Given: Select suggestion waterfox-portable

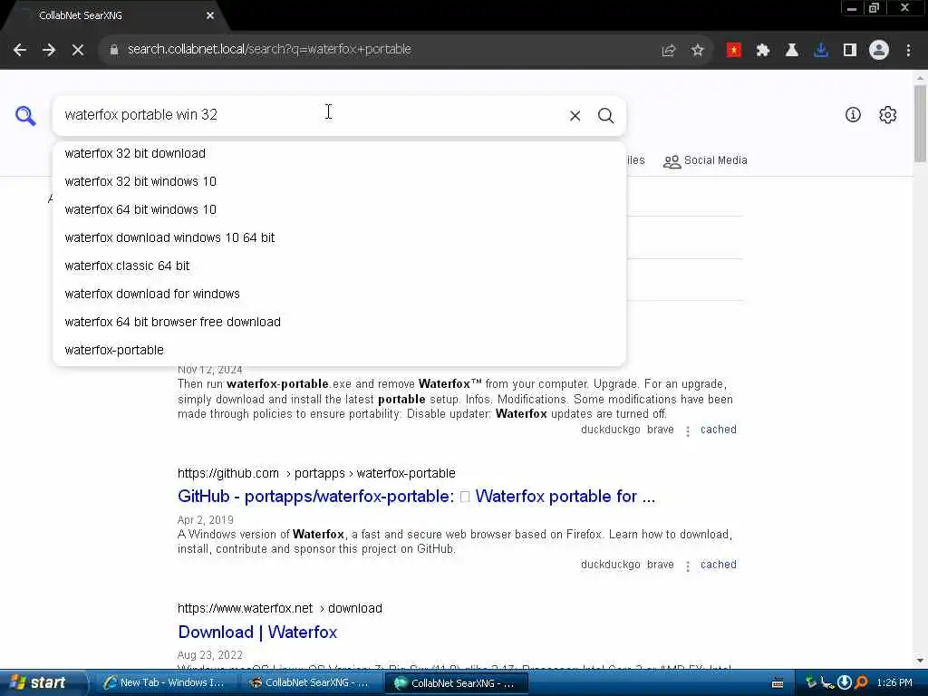Looking at the screenshot, I should coord(339,351).
